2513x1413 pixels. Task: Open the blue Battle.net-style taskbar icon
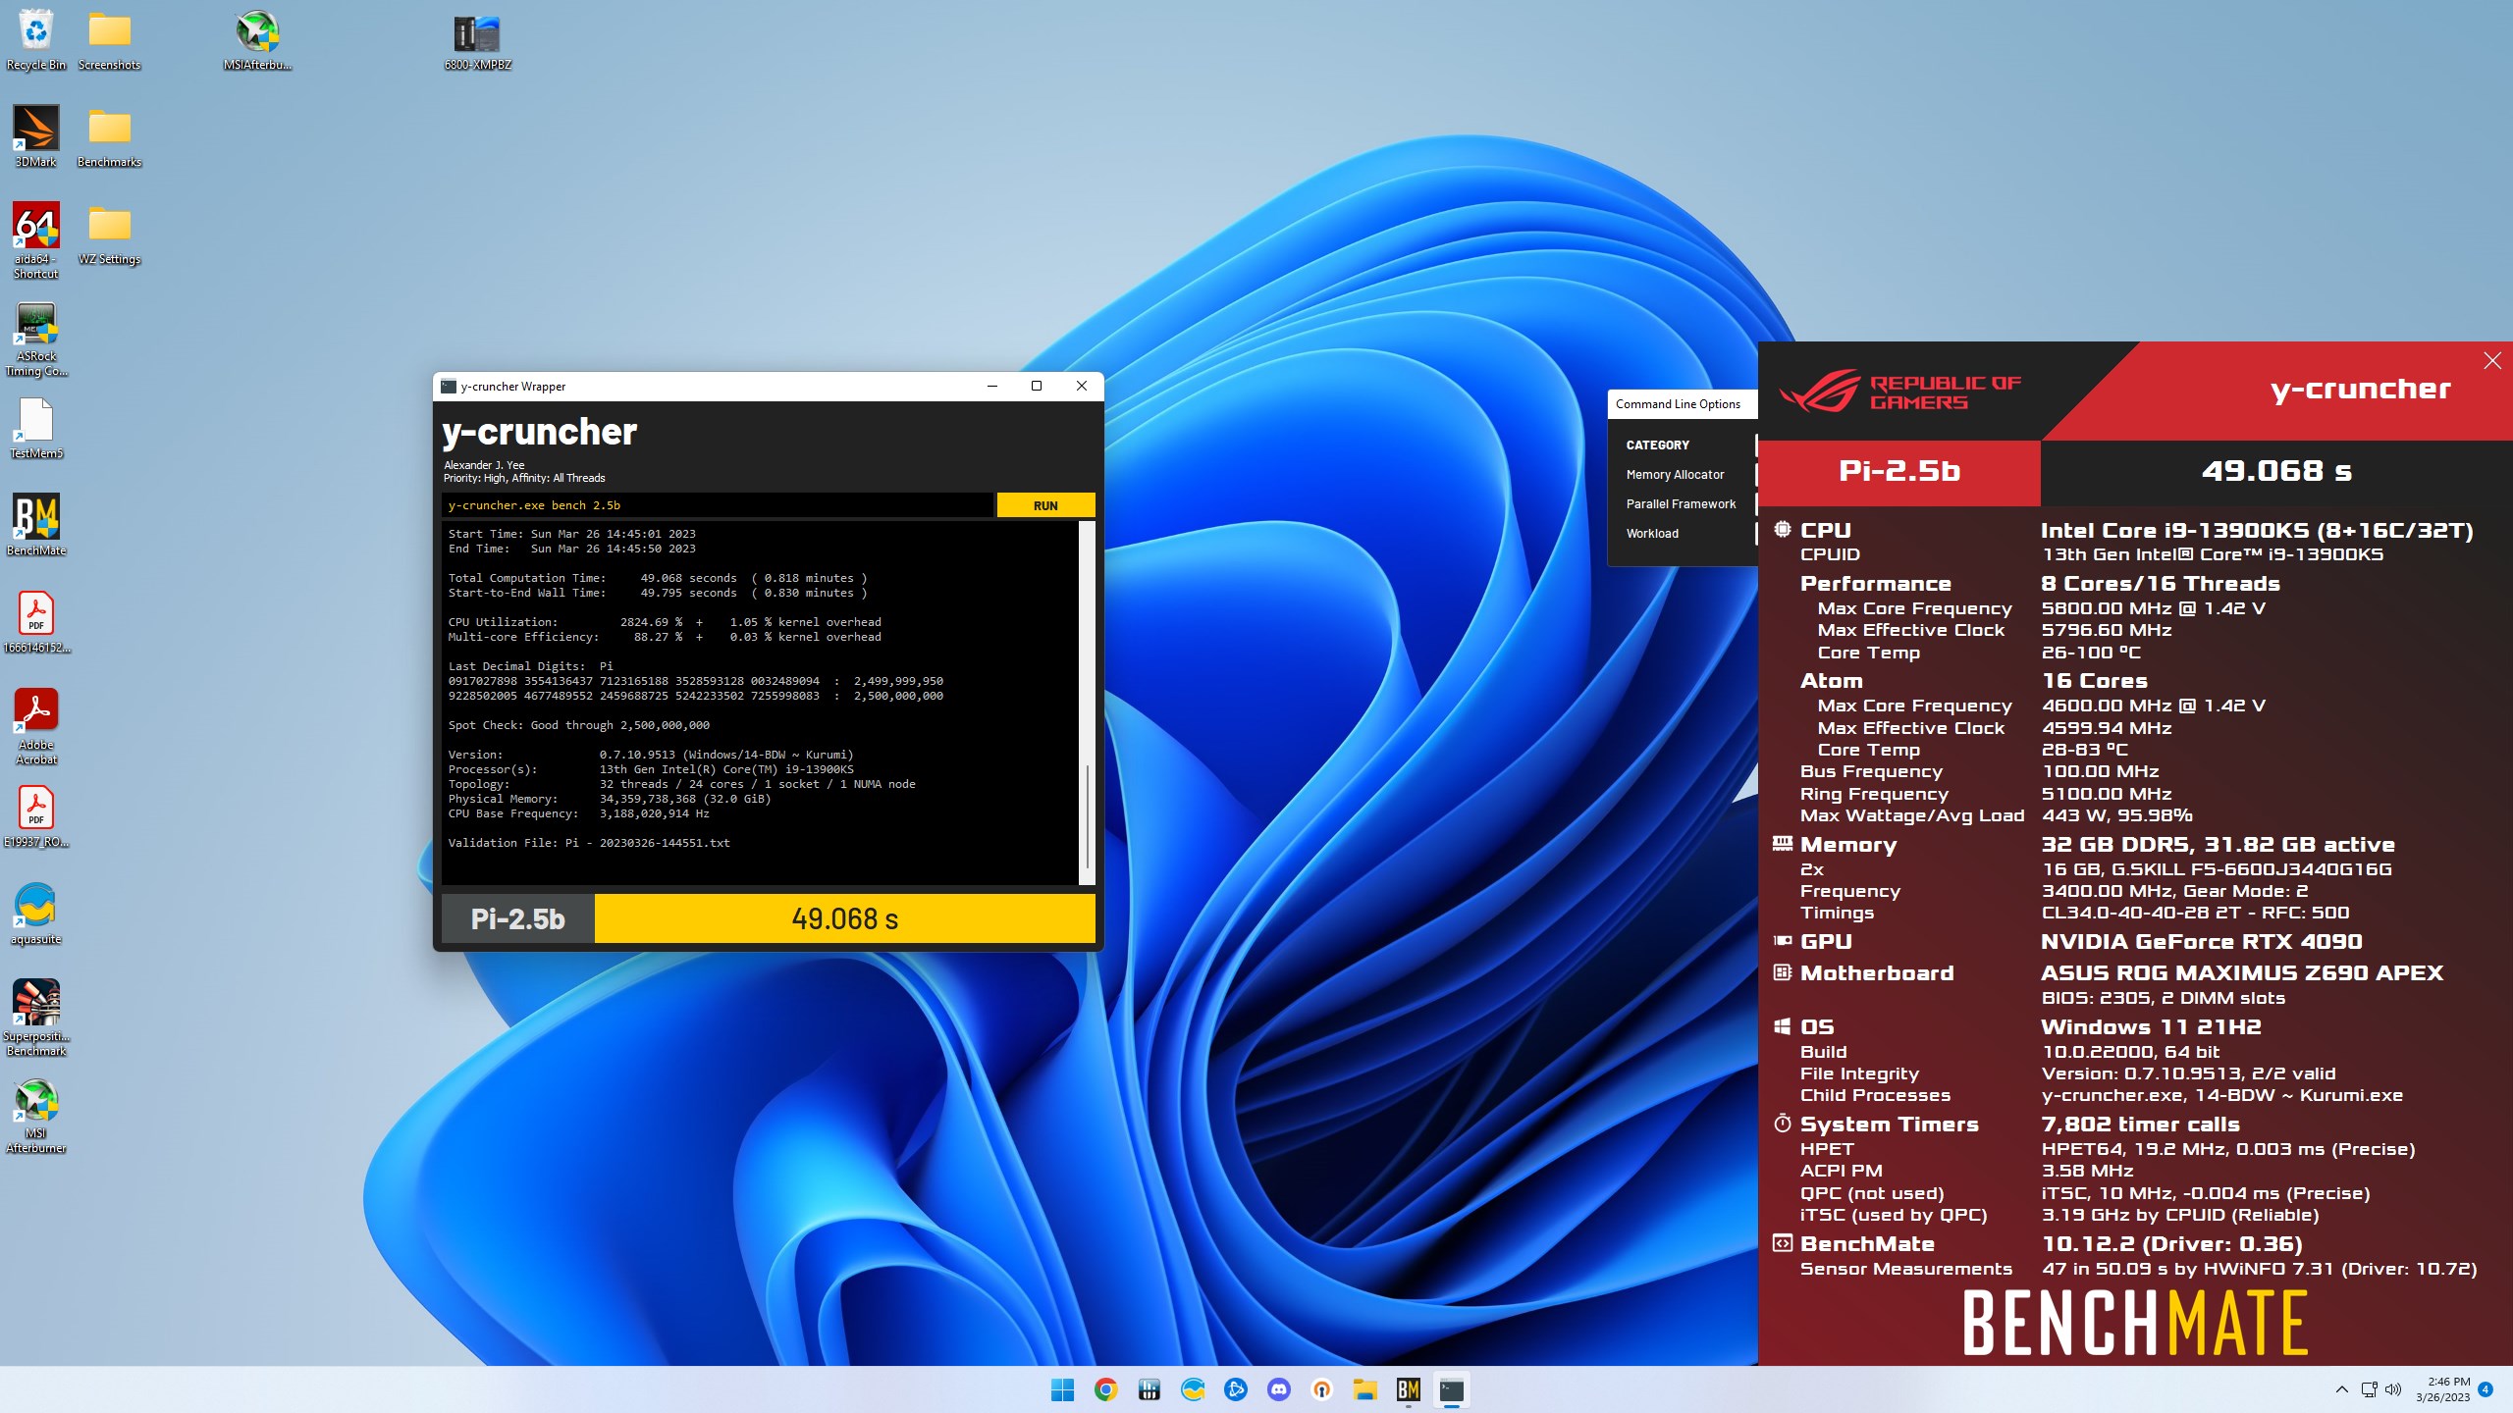[x=1235, y=1389]
